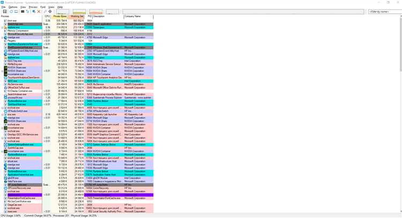Sort by the Company Name column header
The image size is (402, 218).
pos(138,17)
